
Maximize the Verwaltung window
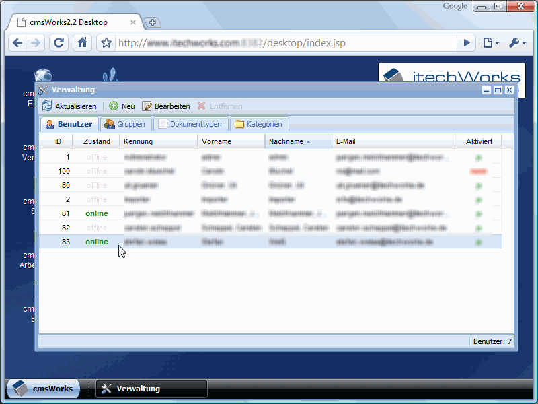(x=498, y=90)
